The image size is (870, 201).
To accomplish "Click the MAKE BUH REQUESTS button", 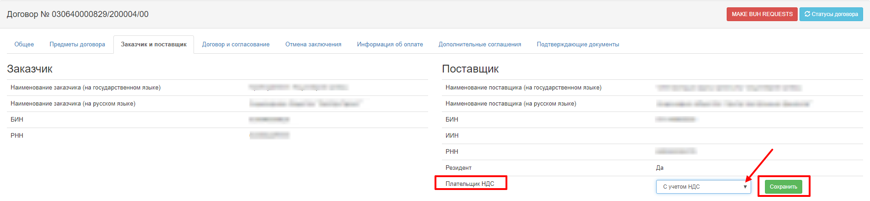I will (x=762, y=14).
